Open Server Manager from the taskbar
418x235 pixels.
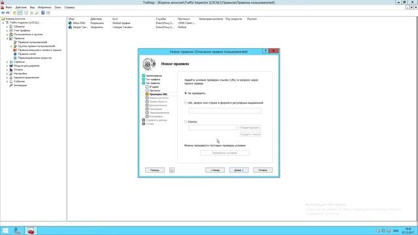point(18,230)
